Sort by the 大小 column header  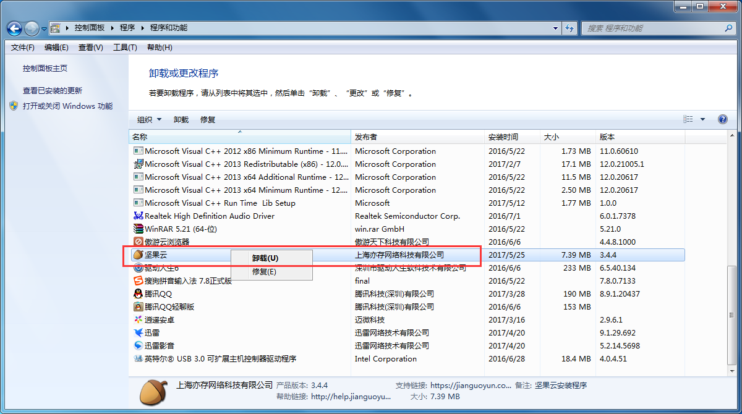coord(568,137)
